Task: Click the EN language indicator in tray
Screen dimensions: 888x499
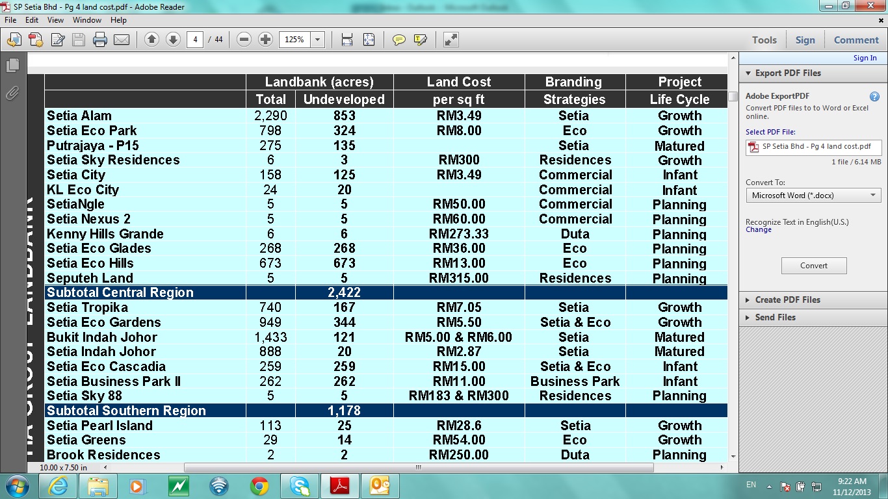Action: (x=751, y=485)
